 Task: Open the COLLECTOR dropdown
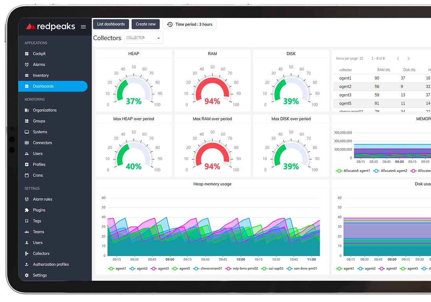point(143,38)
